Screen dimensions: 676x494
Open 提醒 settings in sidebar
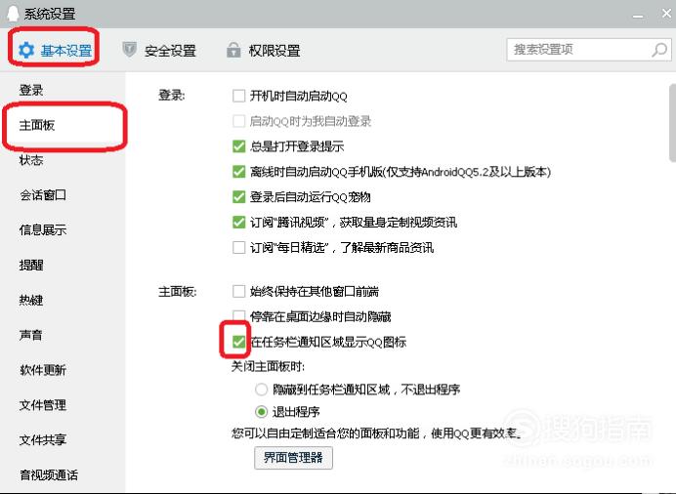point(31,265)
